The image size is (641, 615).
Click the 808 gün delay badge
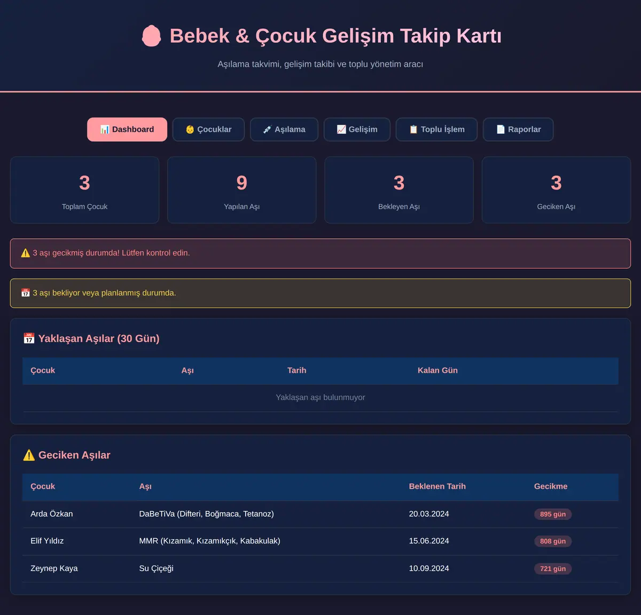(x=553, y=541)
